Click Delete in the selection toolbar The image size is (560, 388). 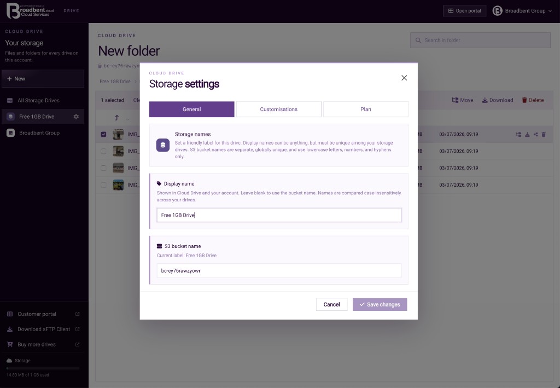tap(533, 100)
